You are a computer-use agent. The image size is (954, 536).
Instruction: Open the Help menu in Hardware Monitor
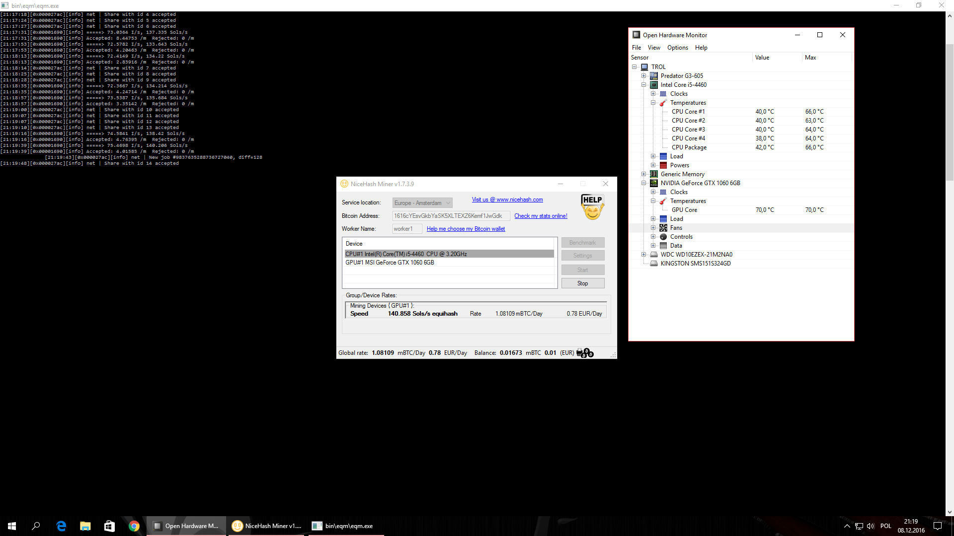(x=701, y=48)
